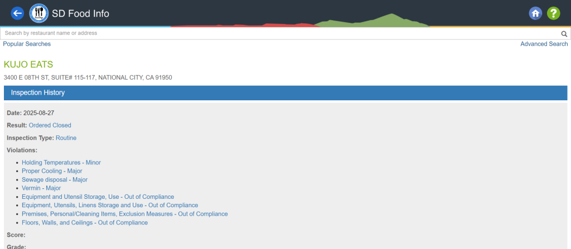Open Equipment and Utensil Storage, Use violation
Image resolution: width=571 pixels, height=249 pixels.
click(x=98, y=197)
